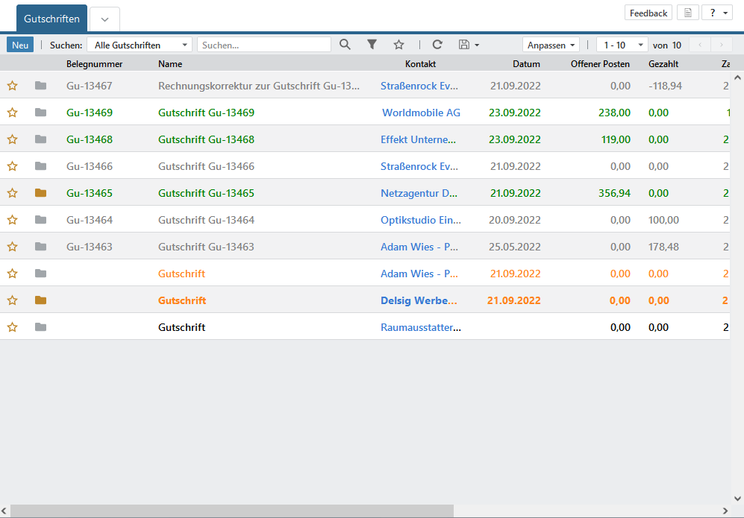Click the Neu button
The height and width of the screenshot is (518, 744).
(20, 45)
